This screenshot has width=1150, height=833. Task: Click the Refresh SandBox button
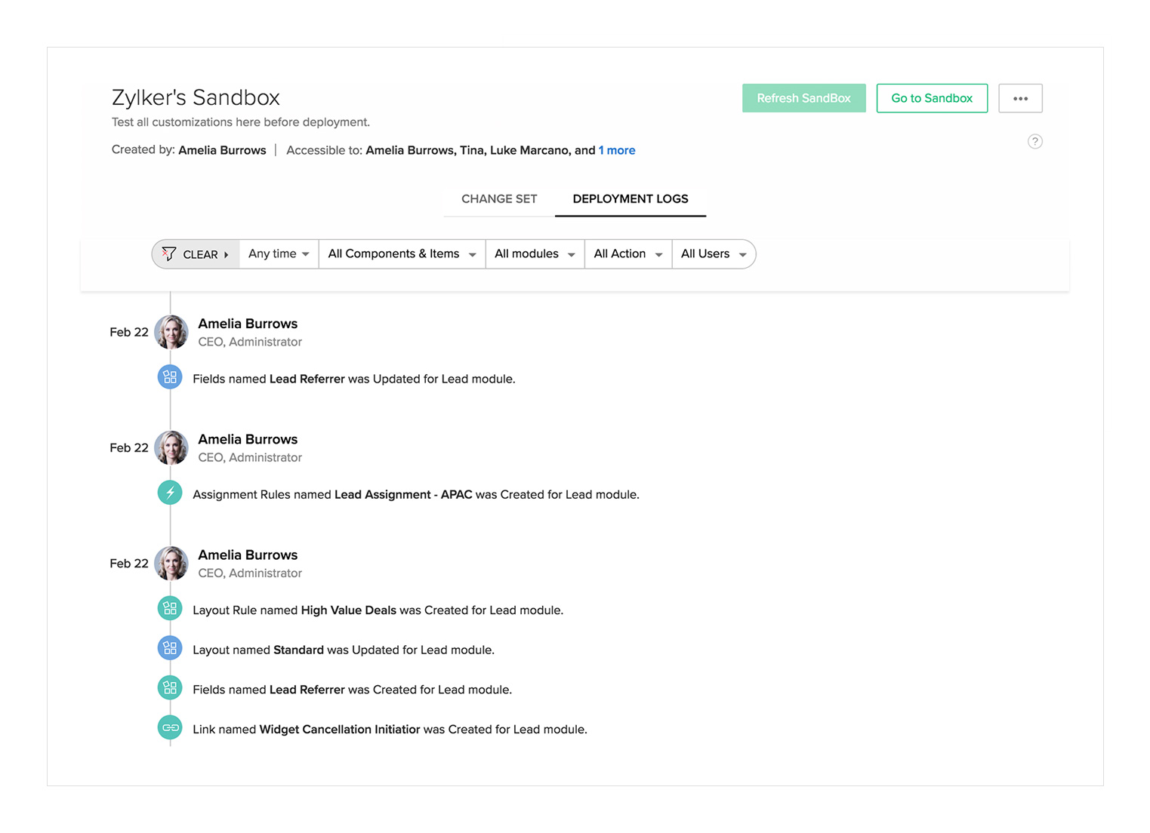[x=803, y=98]
